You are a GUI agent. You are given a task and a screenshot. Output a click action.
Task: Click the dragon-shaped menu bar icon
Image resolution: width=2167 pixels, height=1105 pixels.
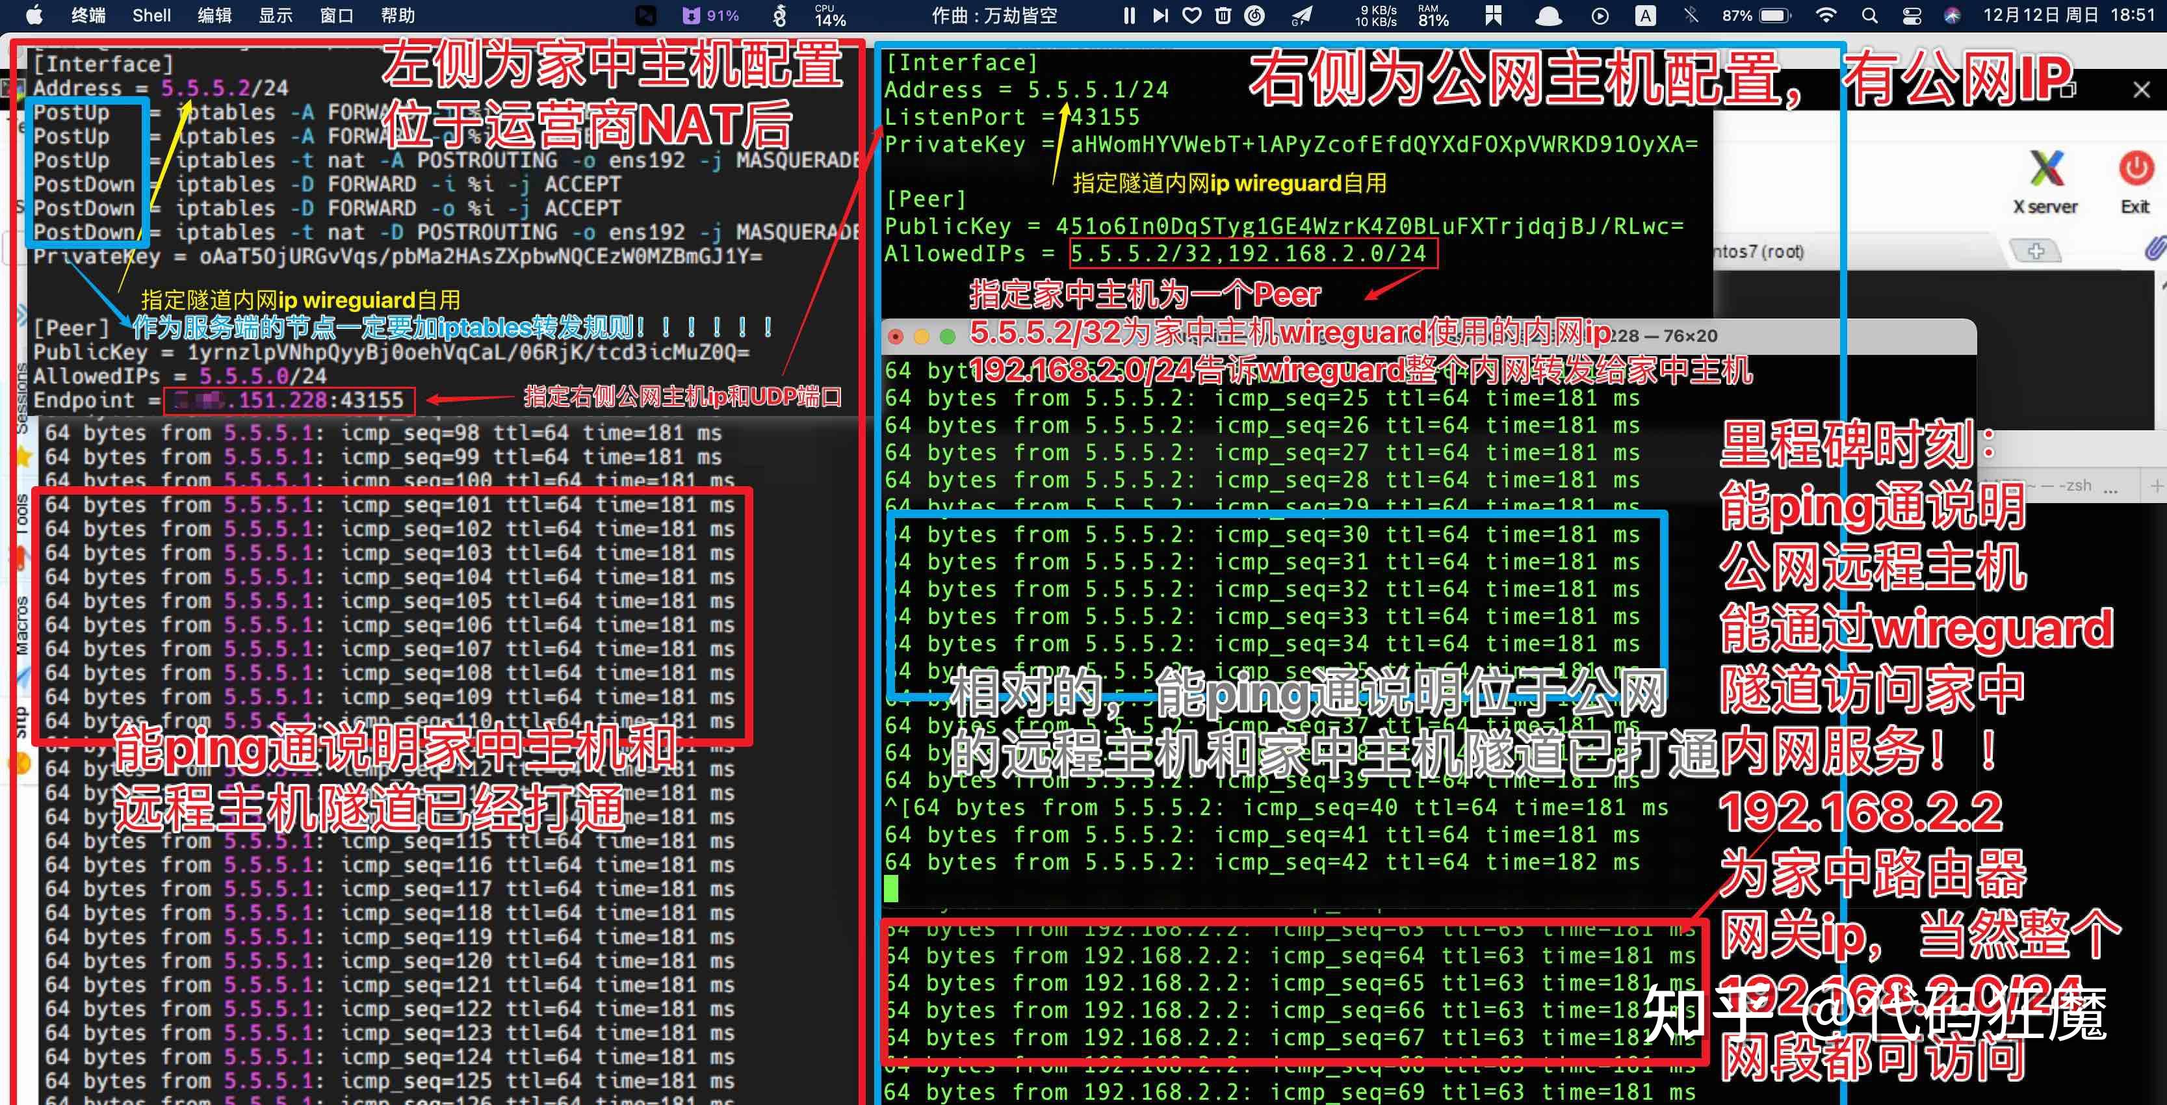(x=780, y=15)
